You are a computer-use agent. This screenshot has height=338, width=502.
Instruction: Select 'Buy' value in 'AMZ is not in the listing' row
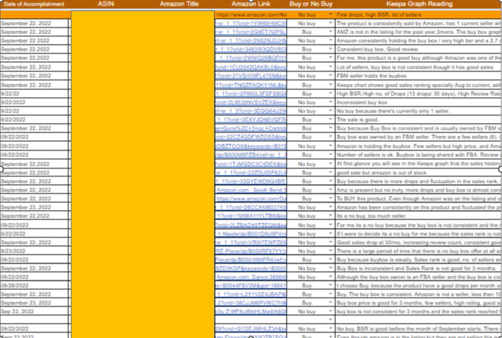point(307,32)
